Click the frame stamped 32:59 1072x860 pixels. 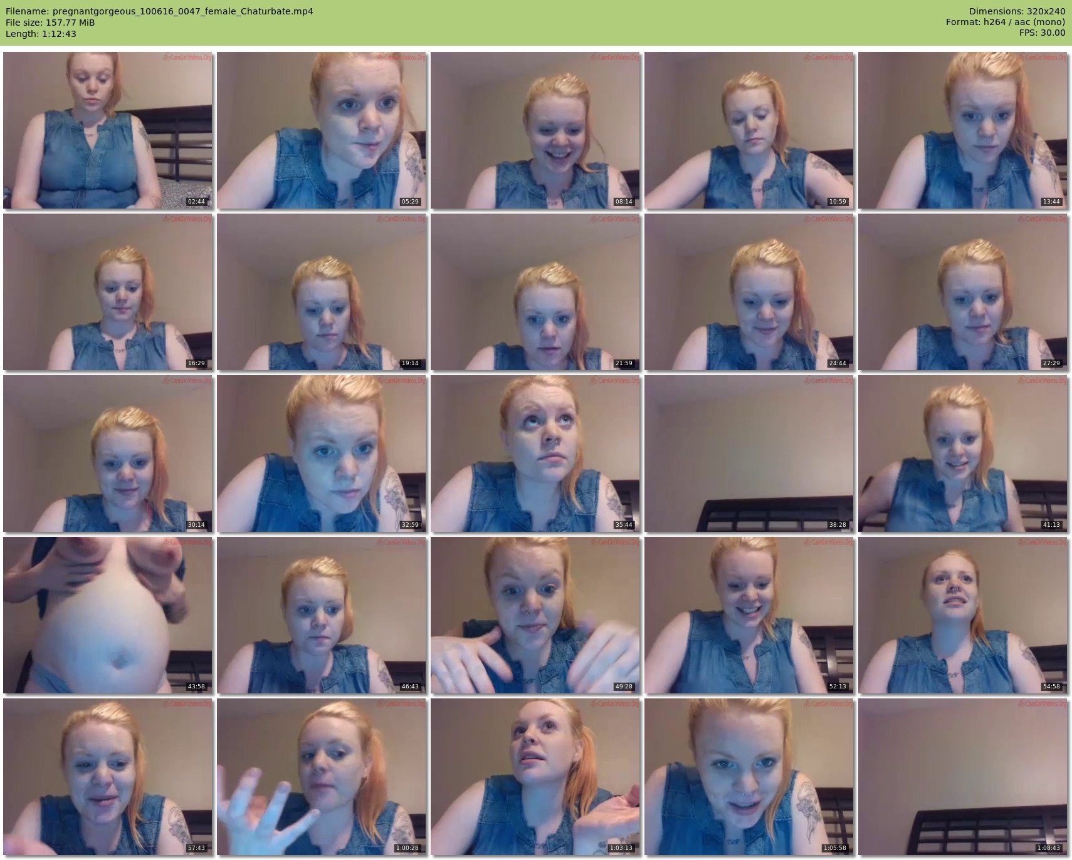[322, 453]
